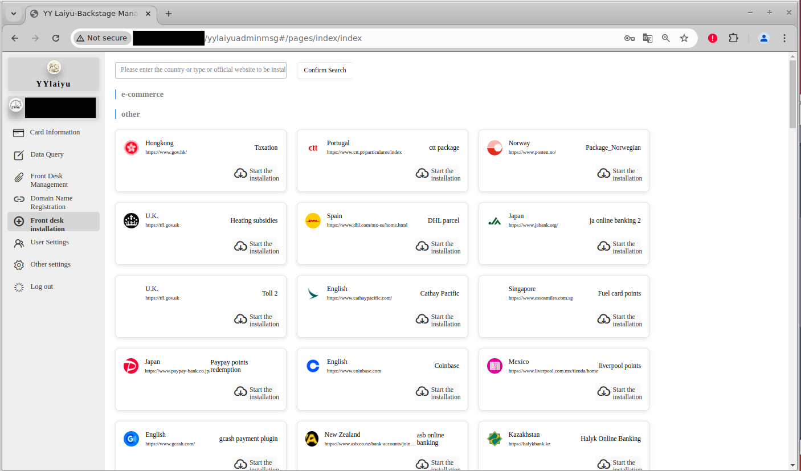
Task: Open the Card Information sidebar icon
Action: (x=19, y=133)
